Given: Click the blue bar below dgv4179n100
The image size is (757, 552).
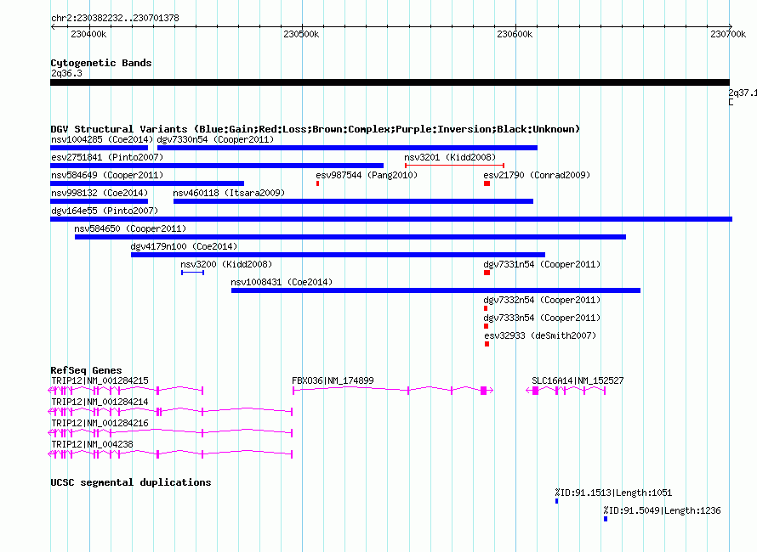Looking at the screenshot, I should 338,255.
